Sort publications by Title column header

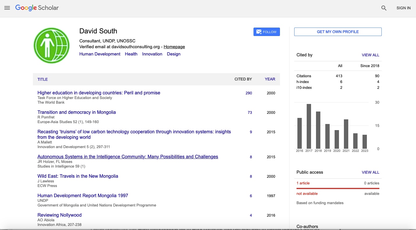(x=42, y=79)
